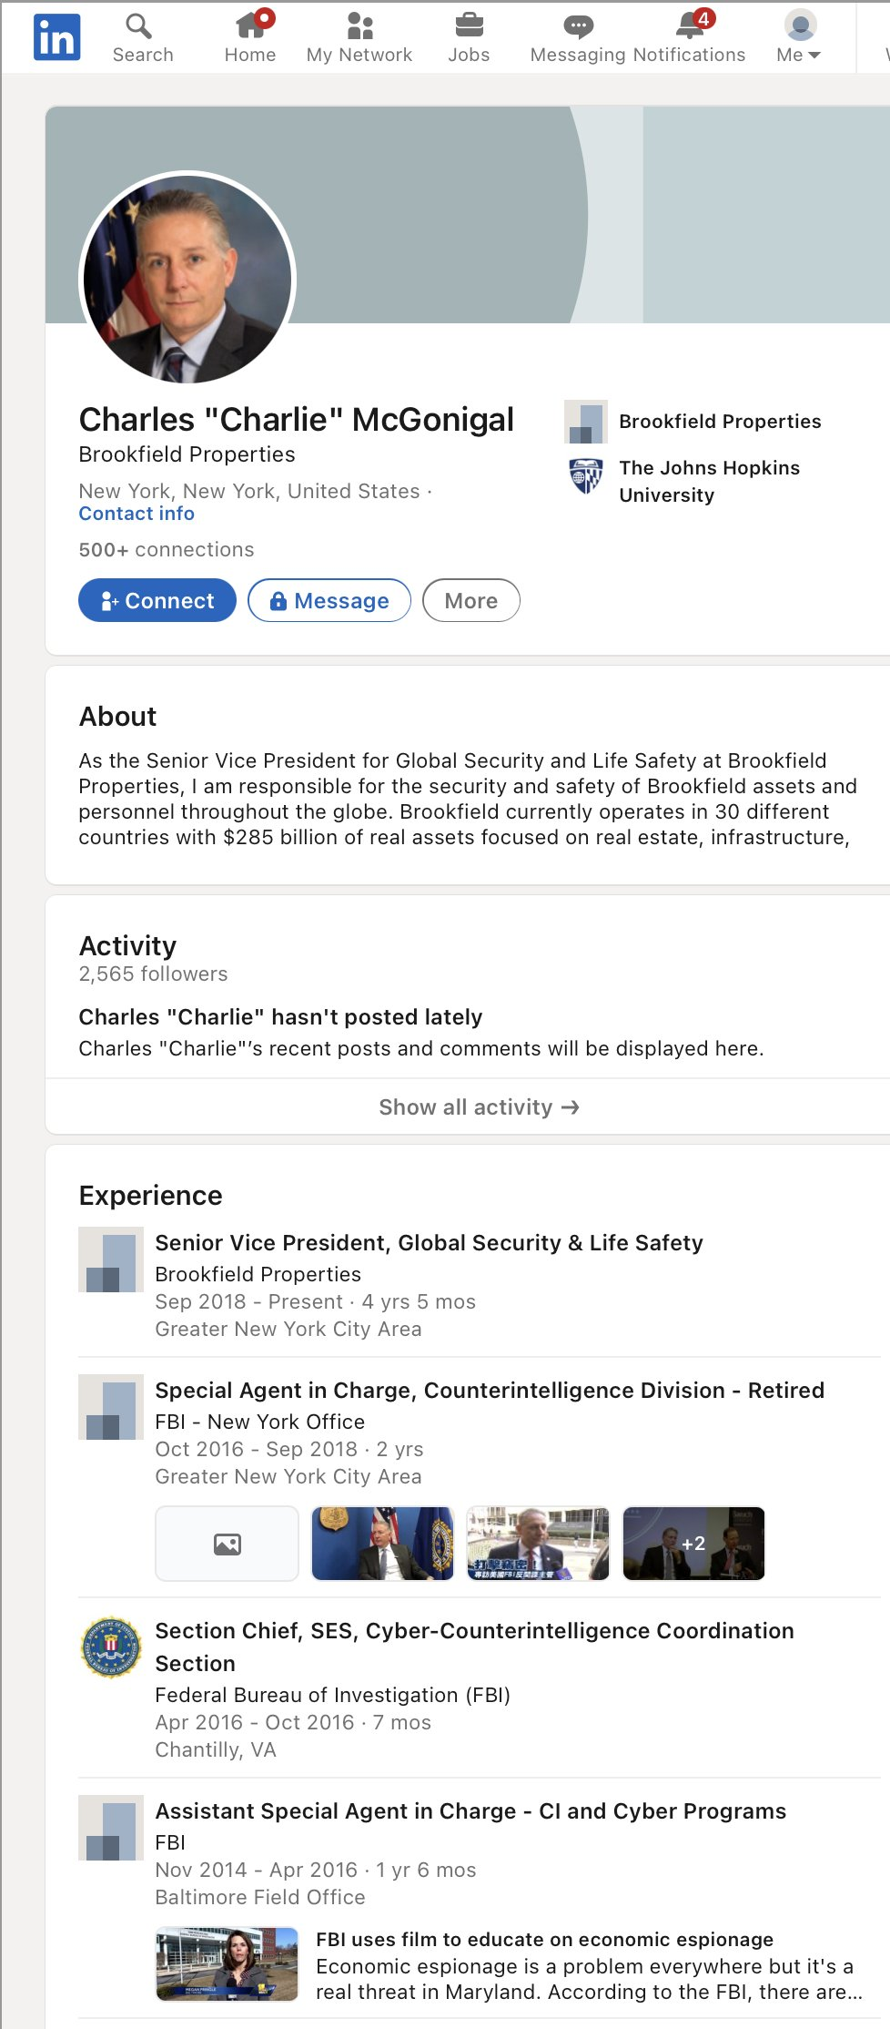This screenshot has width=890, height=2029.
Task: Open the Contact info link
Action: tap(137, 514)
